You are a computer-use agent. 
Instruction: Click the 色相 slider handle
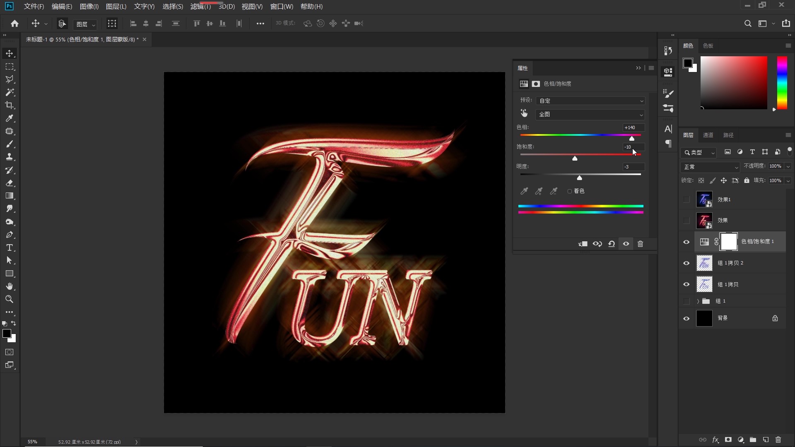point(631,139)
